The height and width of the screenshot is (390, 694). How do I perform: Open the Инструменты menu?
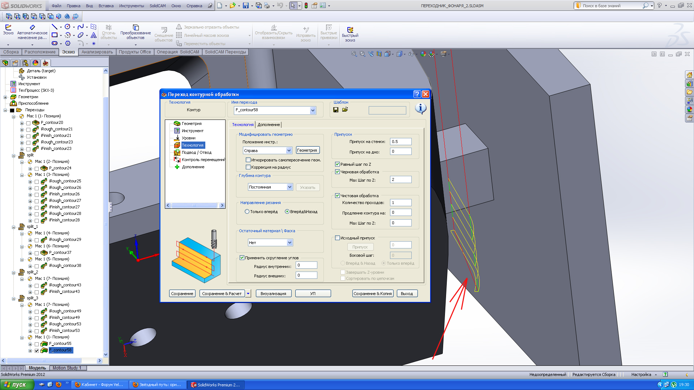coord(131,6)
